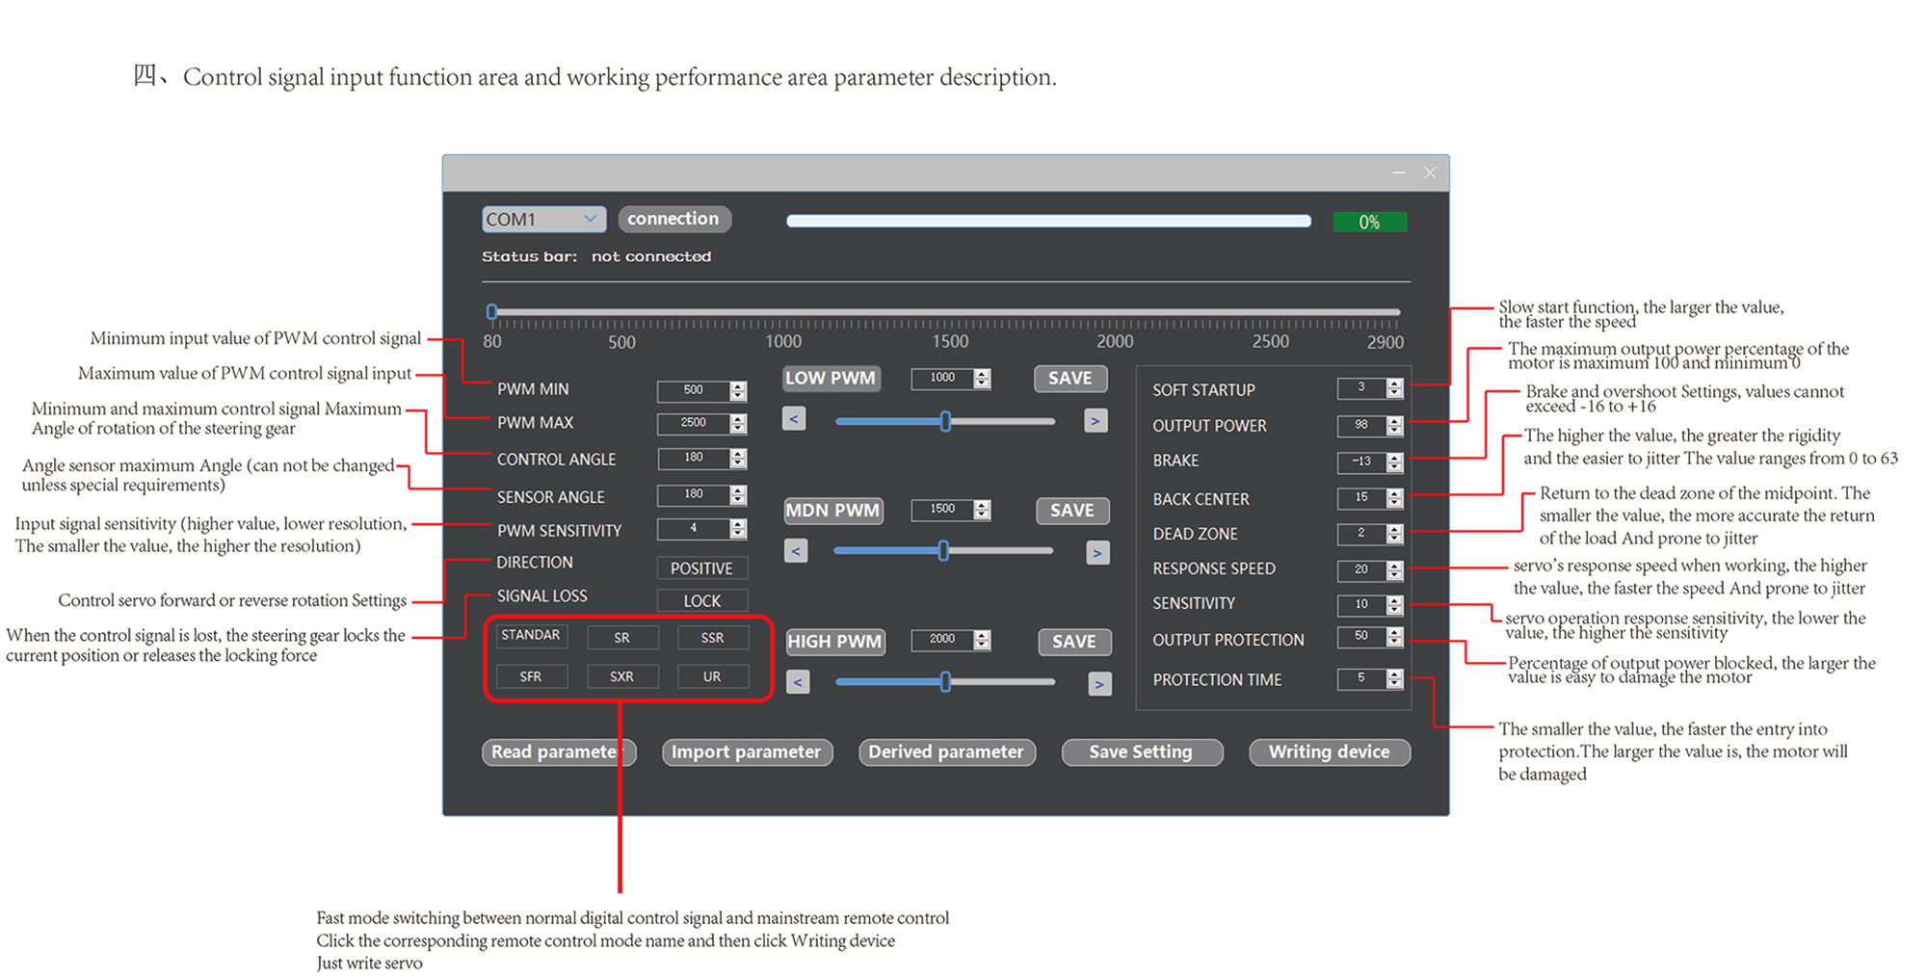Click the connection button
Viewport: 1927px width, 977px height.
click(673, 219)
